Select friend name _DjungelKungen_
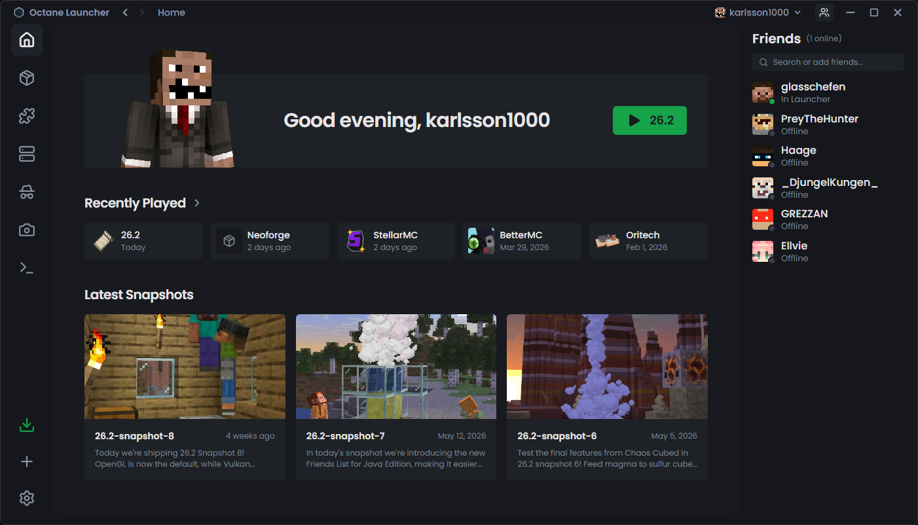This screenshot has height=525, width=918. point(830,182)
